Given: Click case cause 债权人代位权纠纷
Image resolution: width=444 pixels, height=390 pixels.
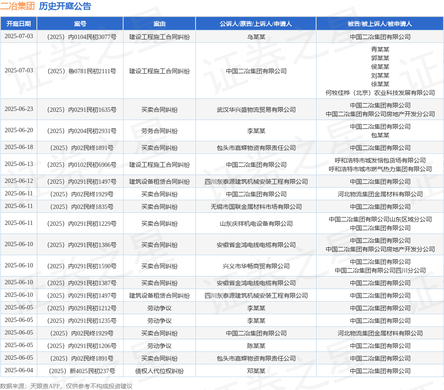Looking at the screenshot, I should click(160, 371).
